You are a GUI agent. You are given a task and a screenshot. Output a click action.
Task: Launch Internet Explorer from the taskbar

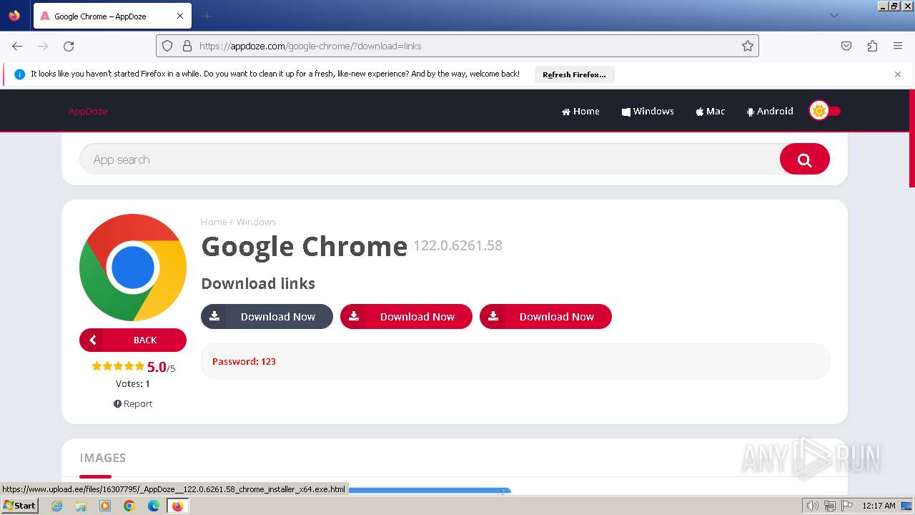pos(56,506)
